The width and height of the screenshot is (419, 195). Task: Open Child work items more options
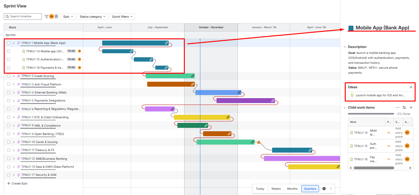click(x=398, y=107)
